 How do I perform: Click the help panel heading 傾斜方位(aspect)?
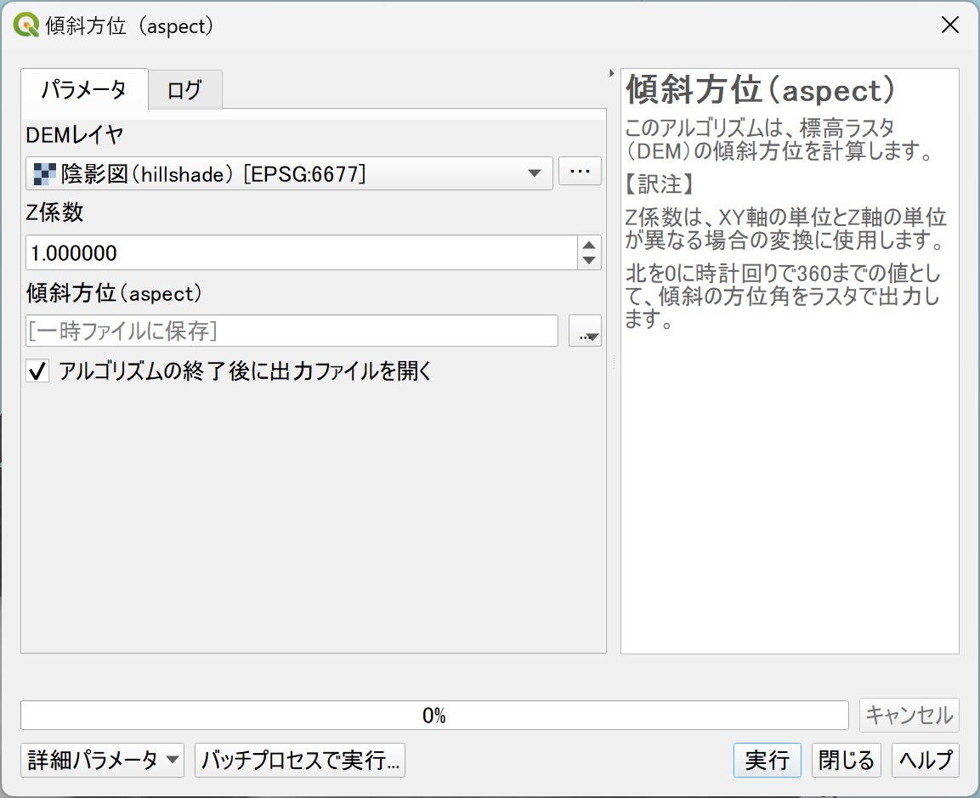point(761,90)
